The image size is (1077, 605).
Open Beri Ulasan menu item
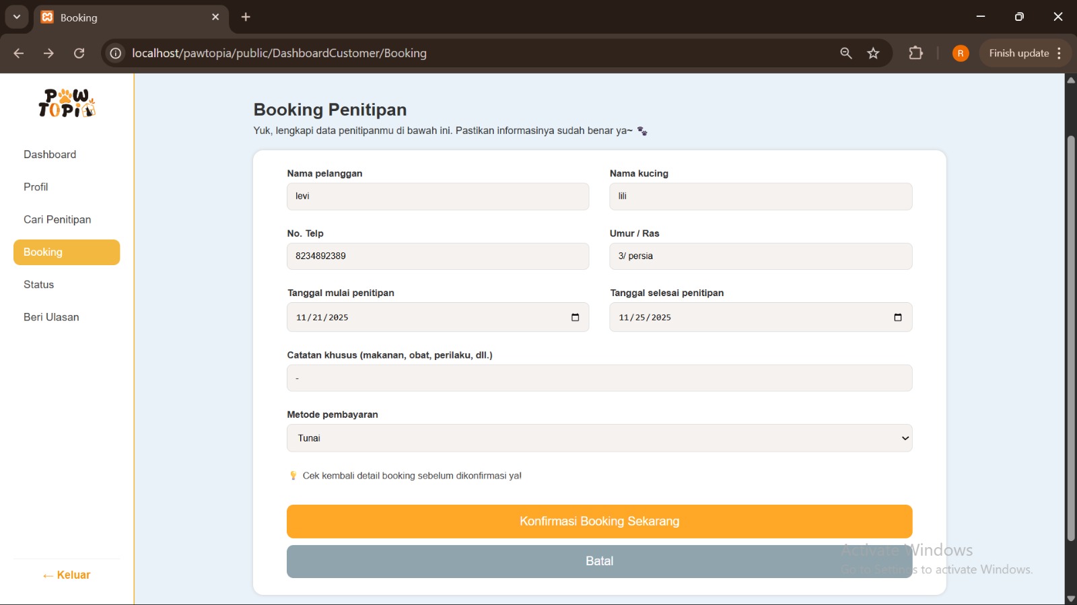[51, 317]
